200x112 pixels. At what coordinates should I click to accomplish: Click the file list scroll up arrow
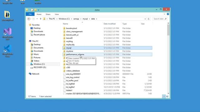point(168,23)
